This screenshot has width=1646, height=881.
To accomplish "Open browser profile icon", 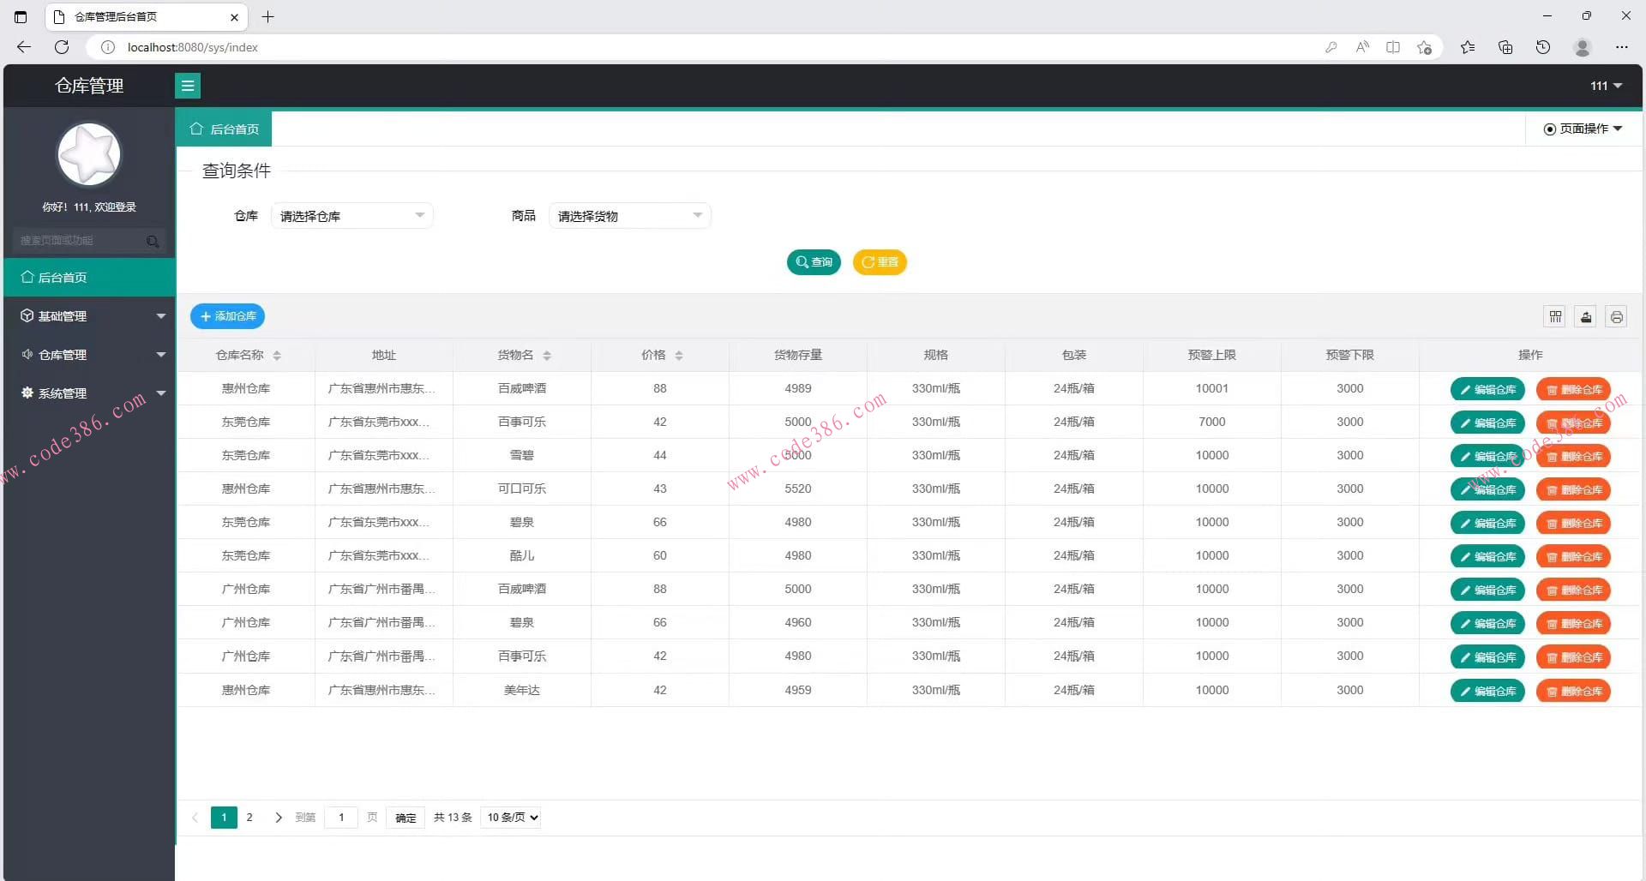I will [x=1583, y=47].
